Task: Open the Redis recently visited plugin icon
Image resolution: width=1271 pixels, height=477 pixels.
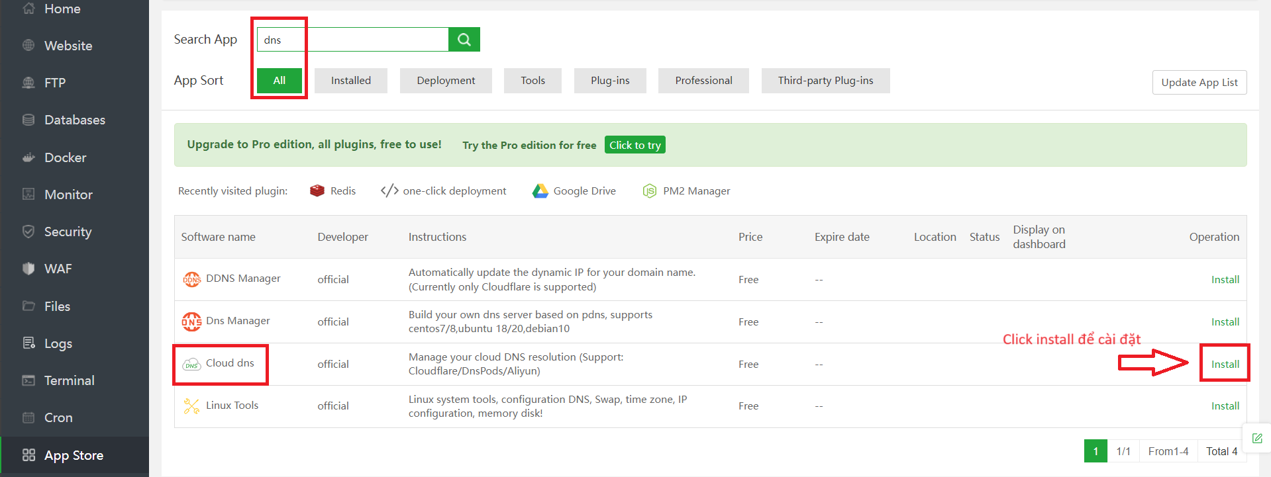Action: 317,191
